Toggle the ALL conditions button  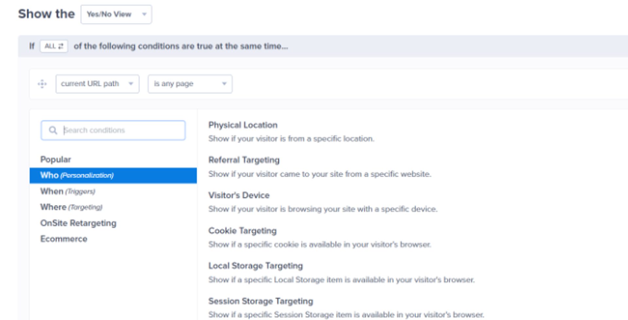point(53,46)
